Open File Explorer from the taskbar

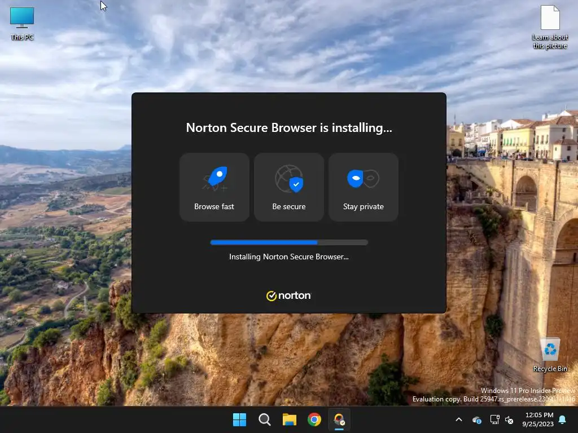pos(290,419)
